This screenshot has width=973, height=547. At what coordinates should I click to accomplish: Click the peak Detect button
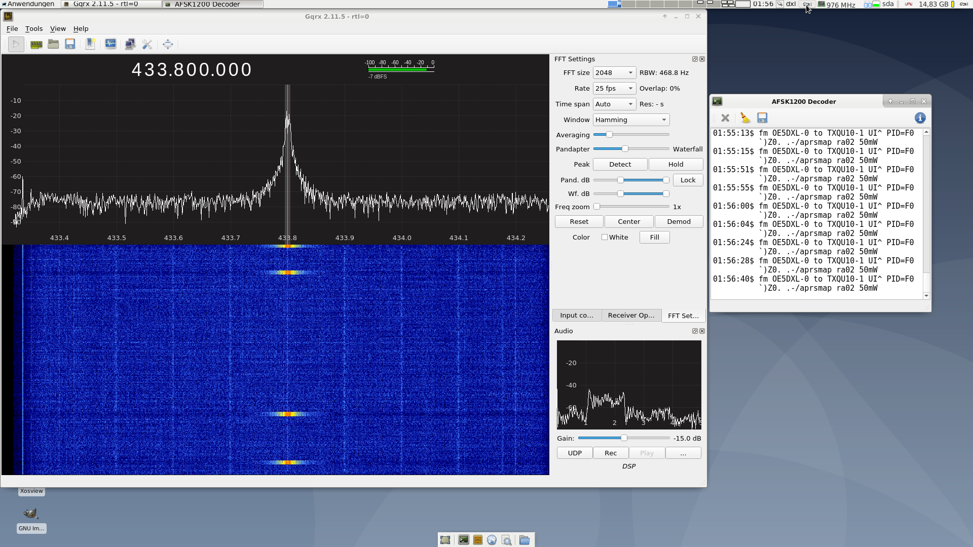click(620, 165)
